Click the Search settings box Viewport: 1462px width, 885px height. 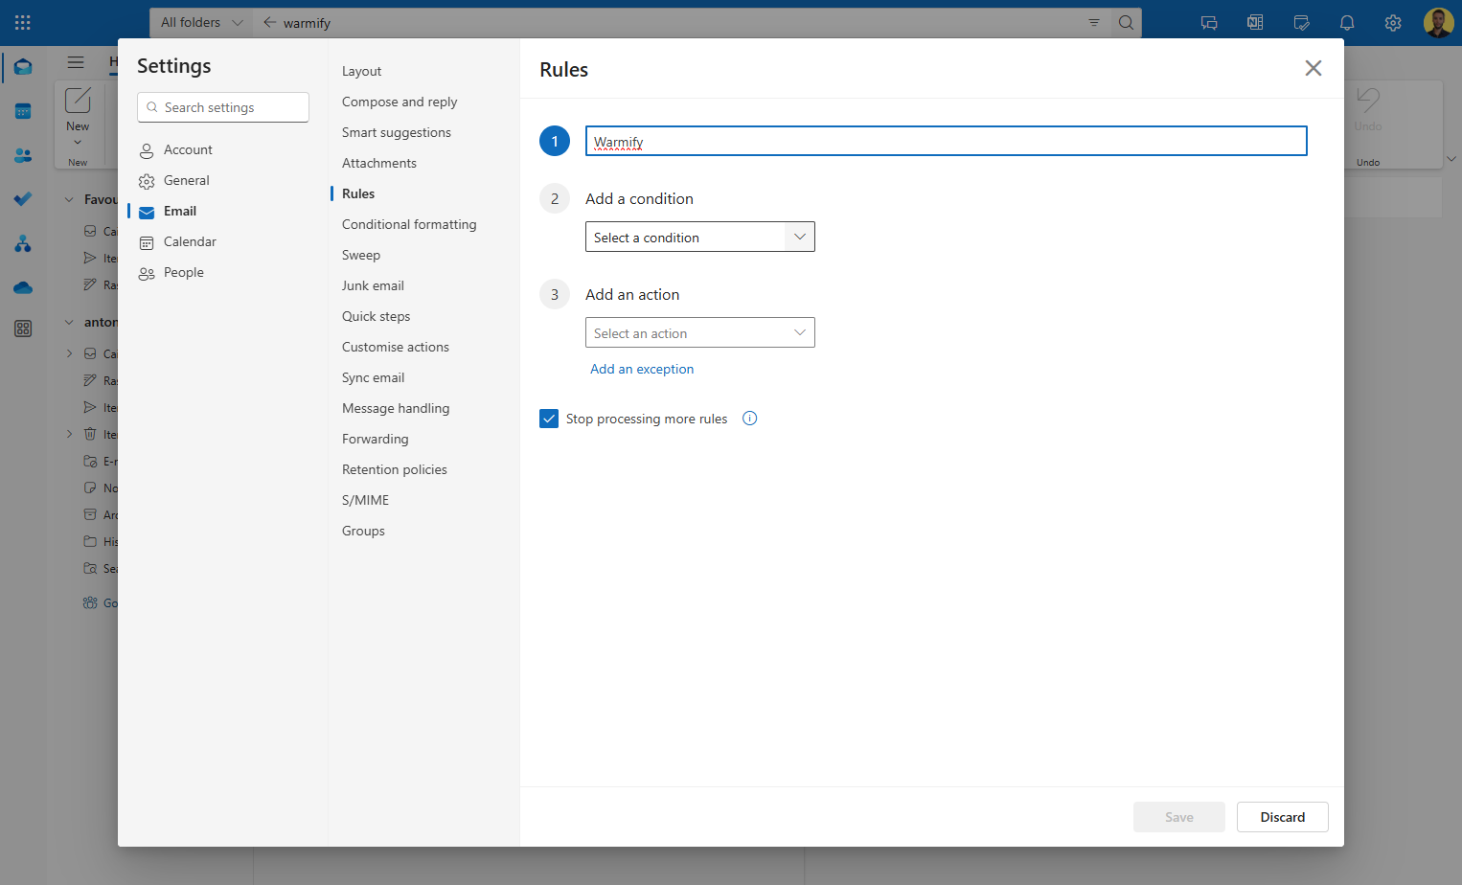(223, 107)
